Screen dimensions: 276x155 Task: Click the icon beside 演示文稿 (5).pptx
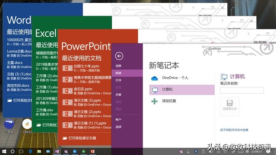click(67, 102)
